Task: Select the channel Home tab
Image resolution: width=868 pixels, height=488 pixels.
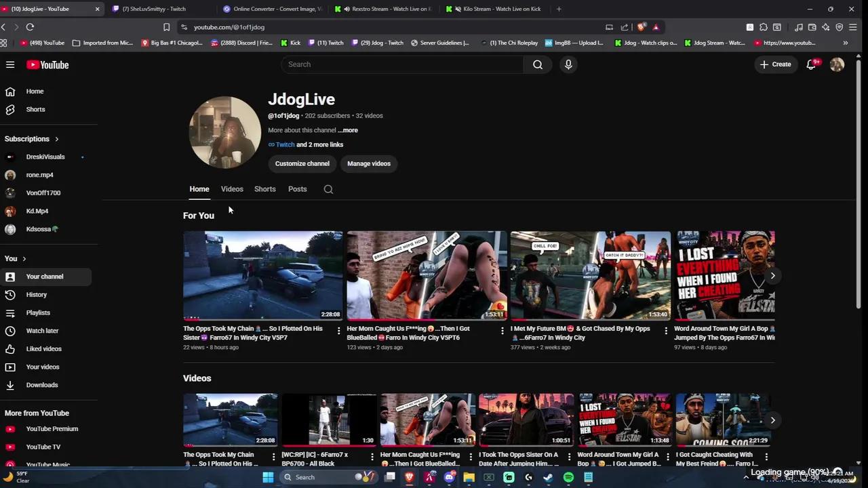Action: [x=199, y=189]
